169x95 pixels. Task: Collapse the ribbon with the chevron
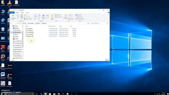coord(107,12)
